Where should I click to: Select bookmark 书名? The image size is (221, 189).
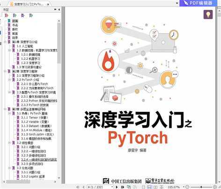15,25
